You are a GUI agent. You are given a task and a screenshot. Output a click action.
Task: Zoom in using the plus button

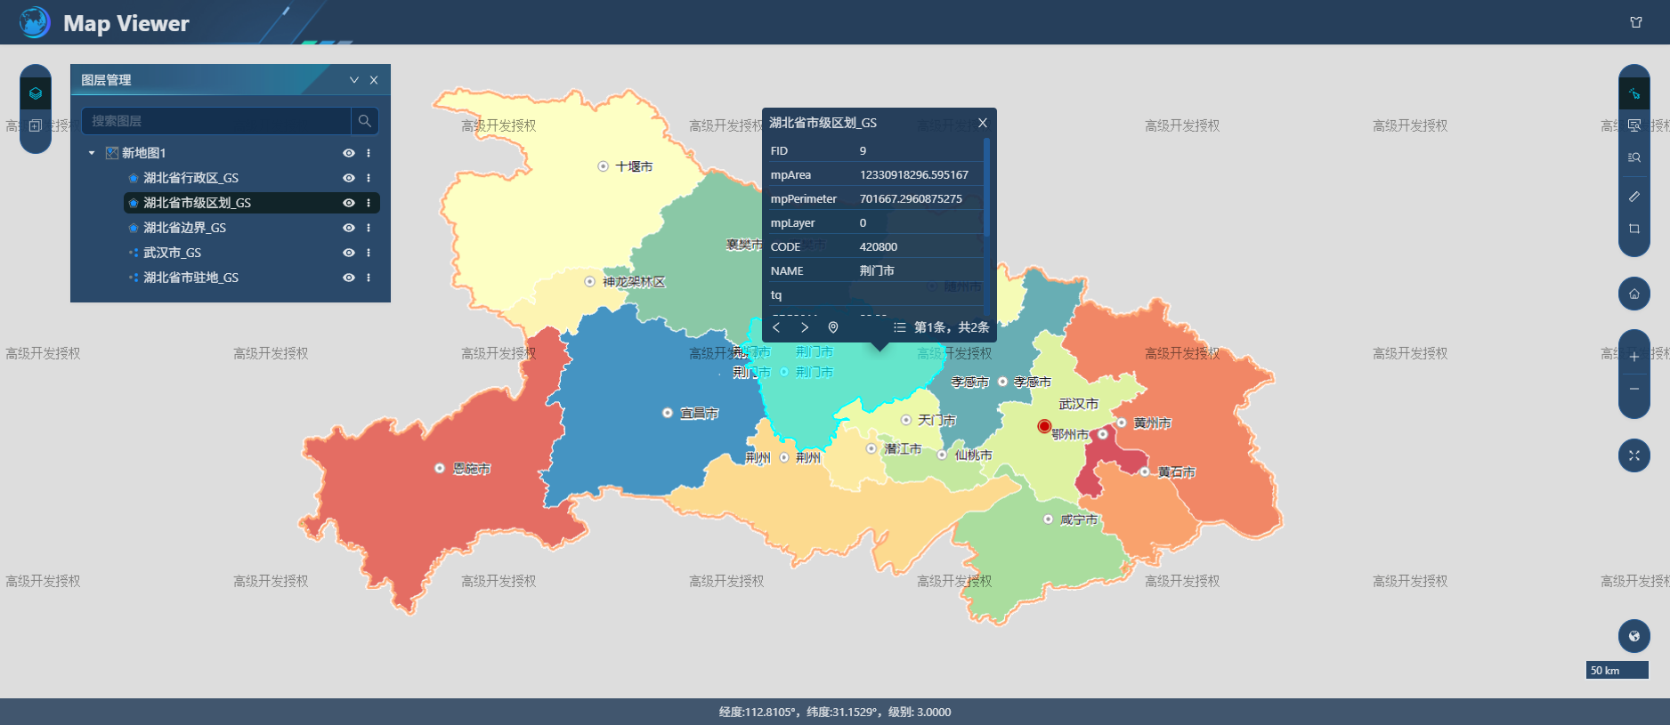1634,357
